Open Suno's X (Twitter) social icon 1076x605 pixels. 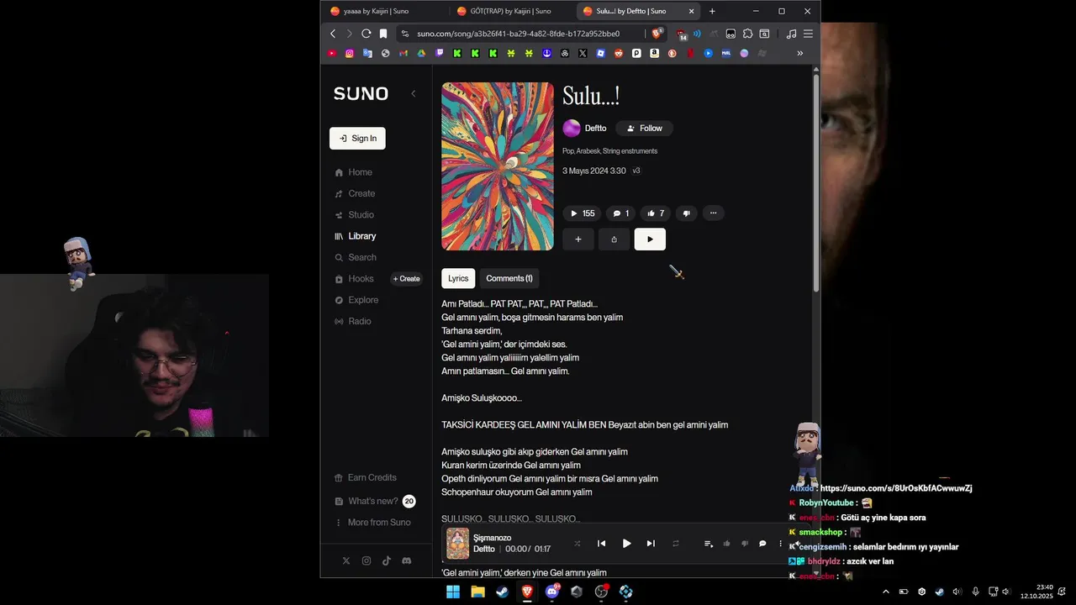(x=346, y=560)
